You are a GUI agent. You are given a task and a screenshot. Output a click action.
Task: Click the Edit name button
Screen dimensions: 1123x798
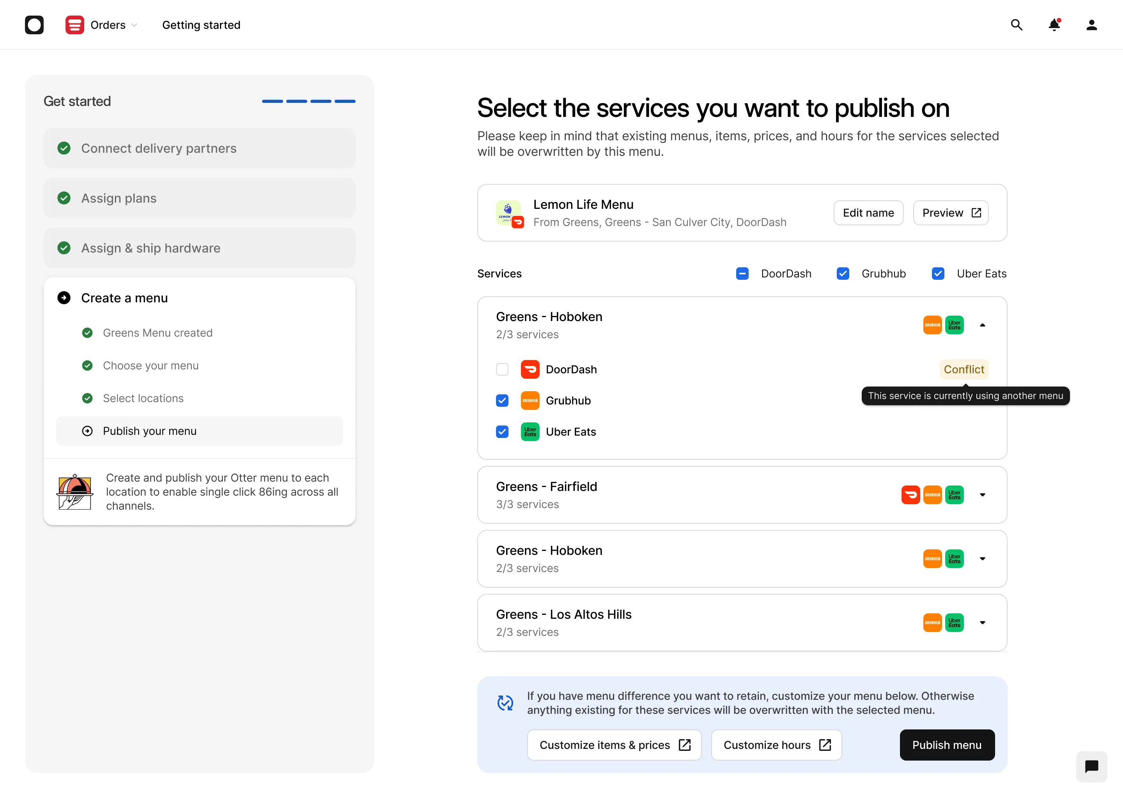click(868, 213)
